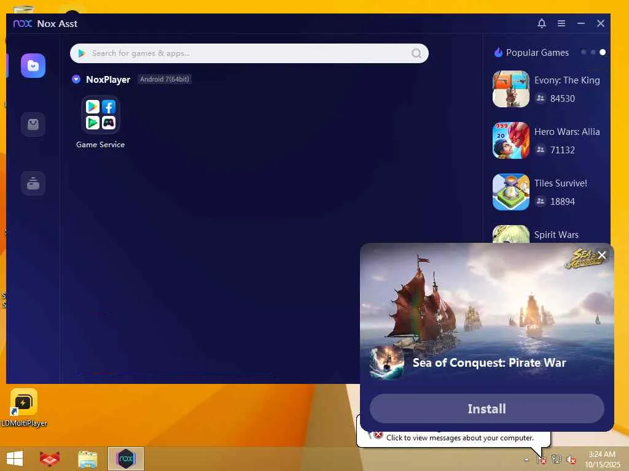629x471 pixels.
Task: Click the flame icon beside Popular Games
Action: coord(498,53)
